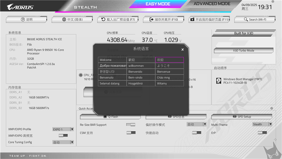The width and height of the screenshot is (282, 159).
Task: Click the Q-Flash button
Action: point(110,117)
